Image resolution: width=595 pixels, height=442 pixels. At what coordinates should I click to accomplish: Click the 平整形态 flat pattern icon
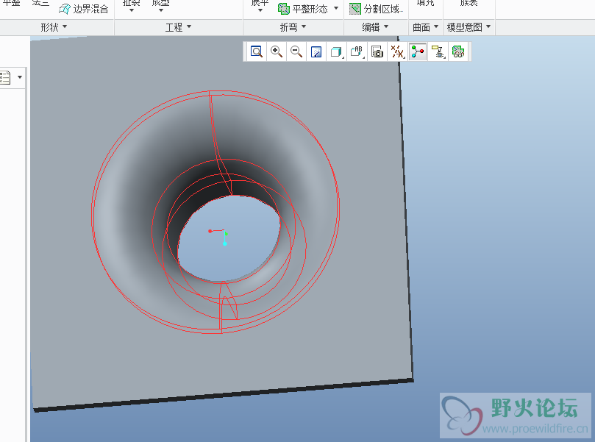click(x=283, y=9)
